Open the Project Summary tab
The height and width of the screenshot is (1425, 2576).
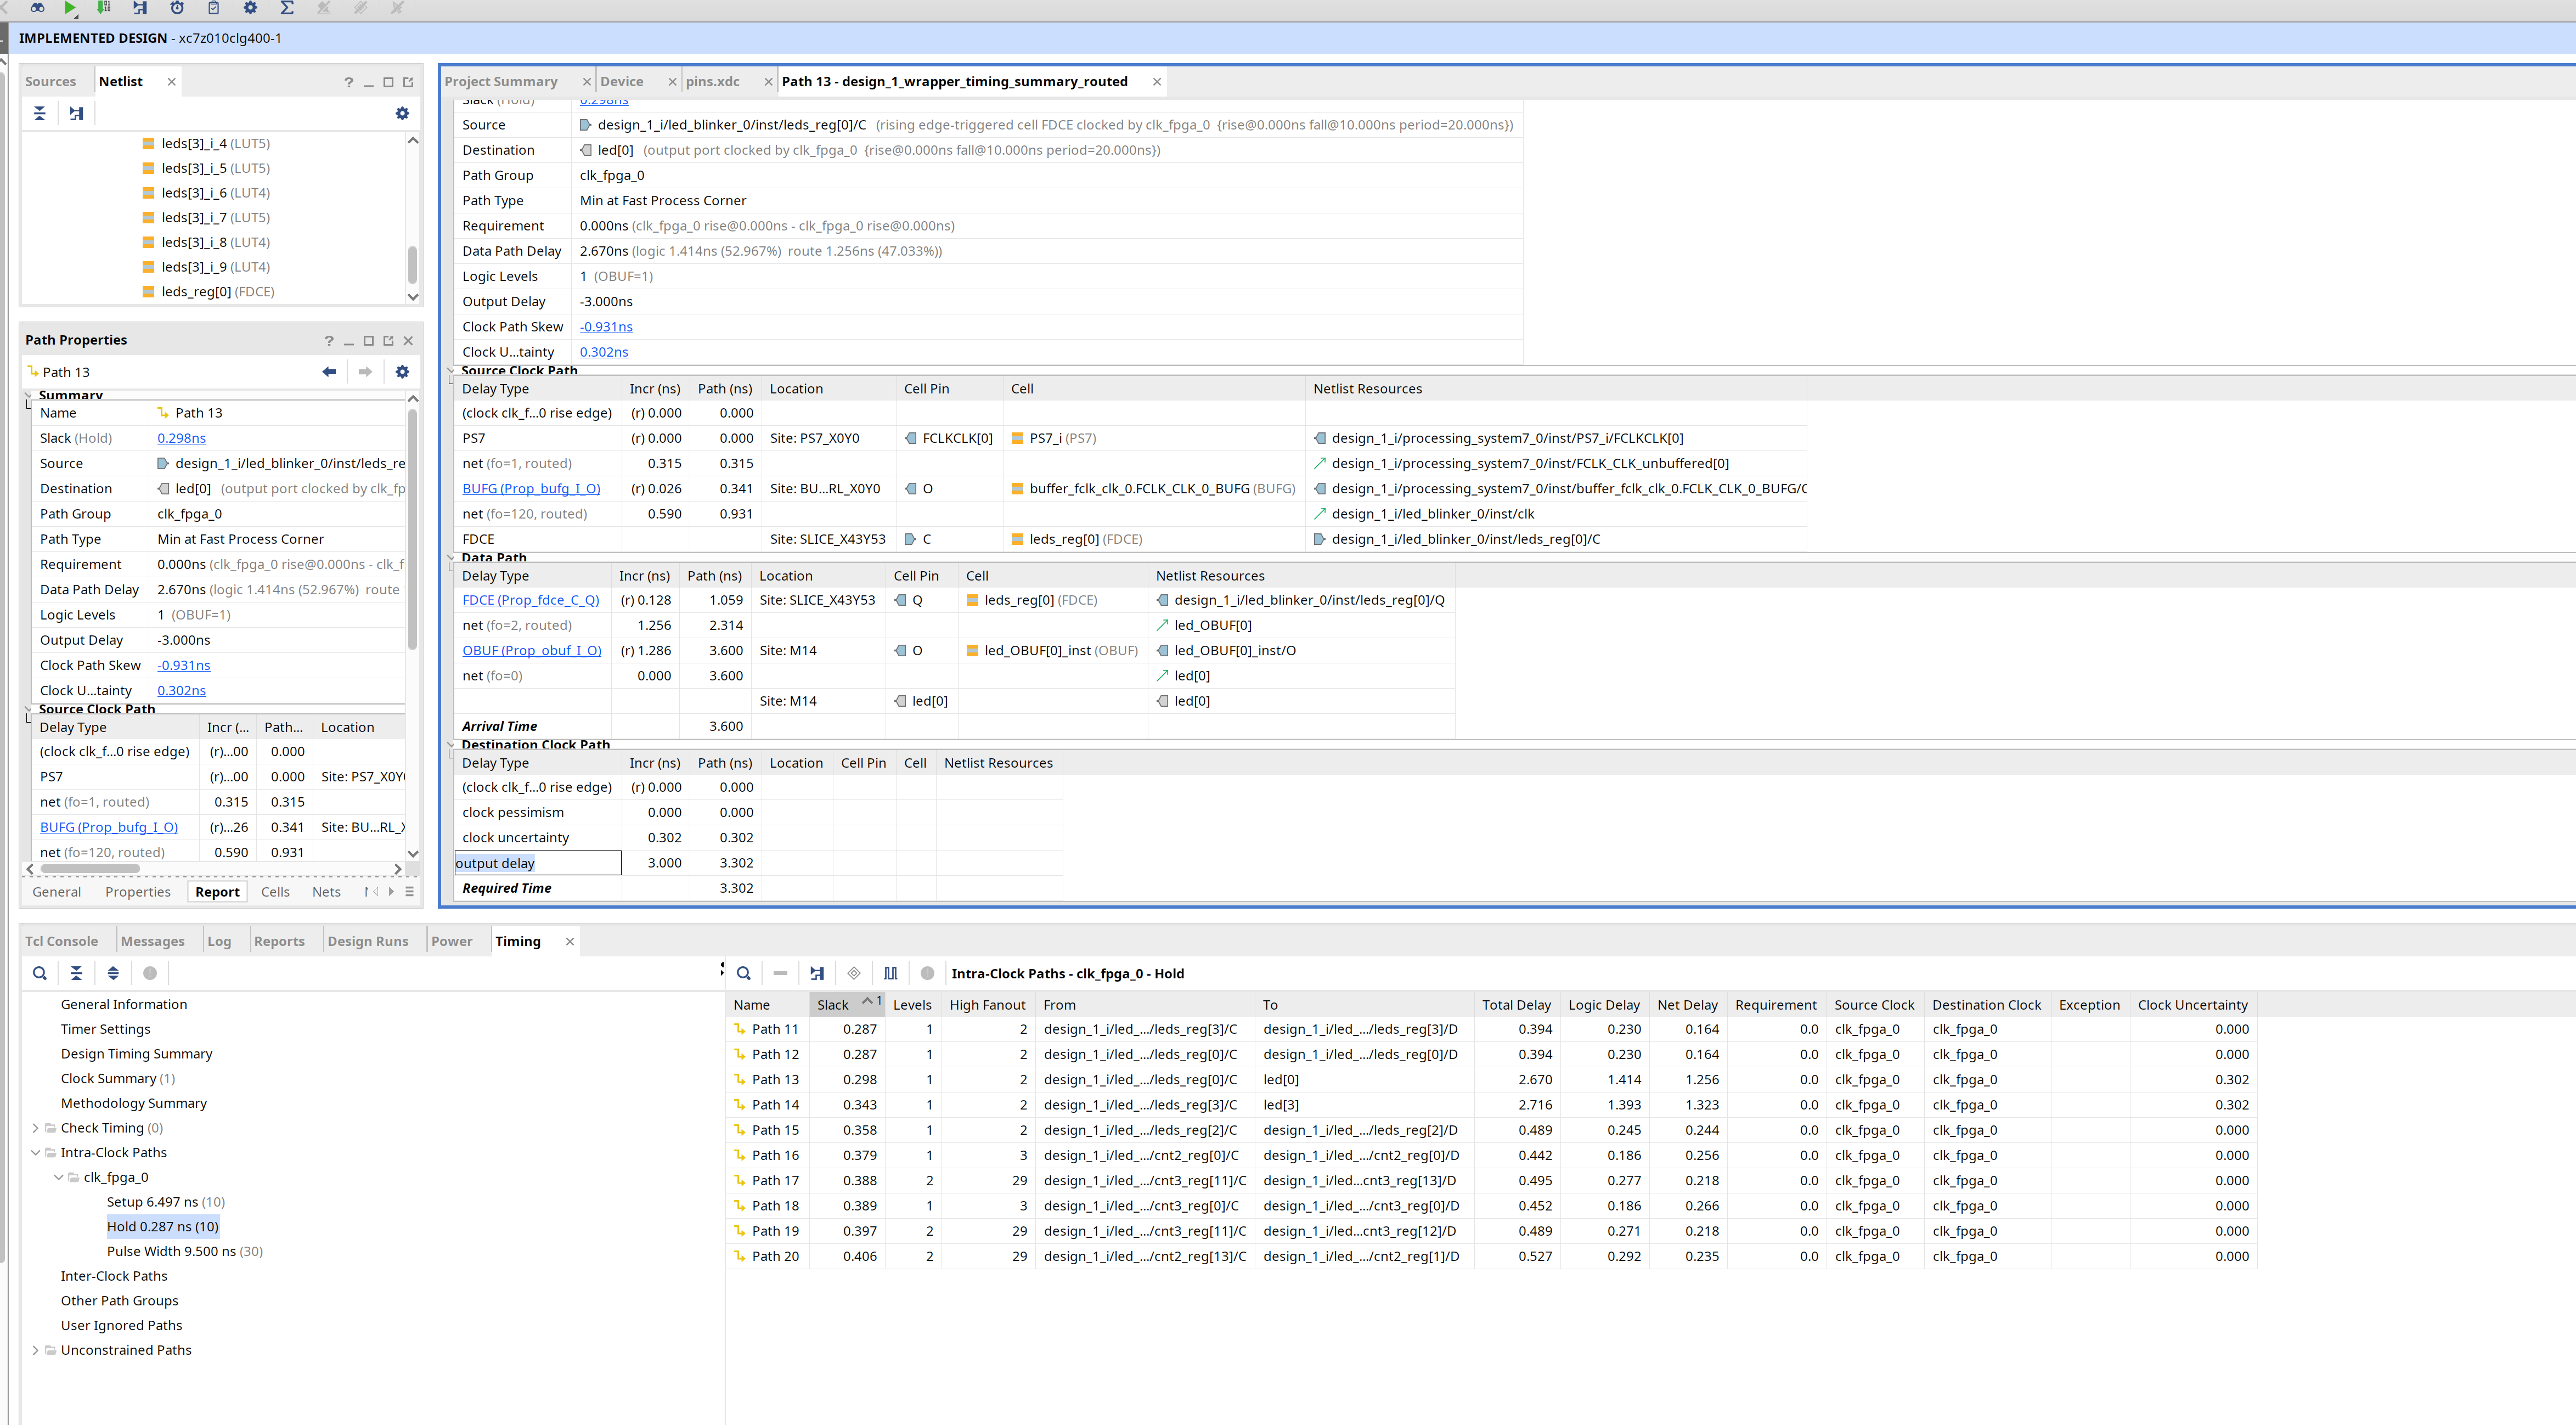501,82
